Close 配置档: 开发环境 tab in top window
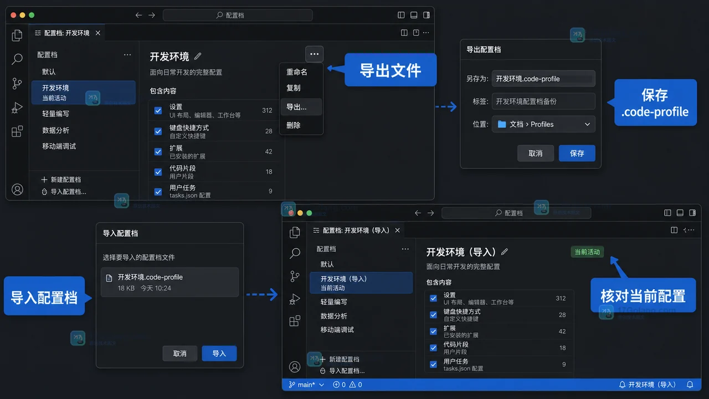 (x=98, y=33)
